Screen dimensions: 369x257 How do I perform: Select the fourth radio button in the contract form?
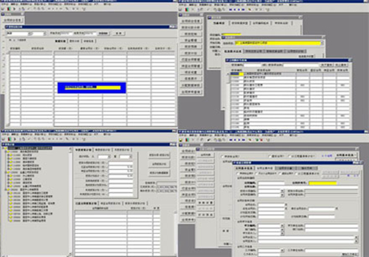point(296,173)
